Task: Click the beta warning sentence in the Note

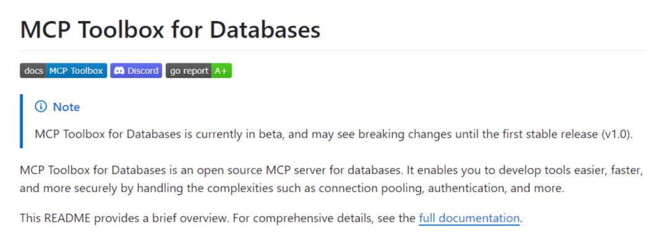Action: click(x=334, y=135)
